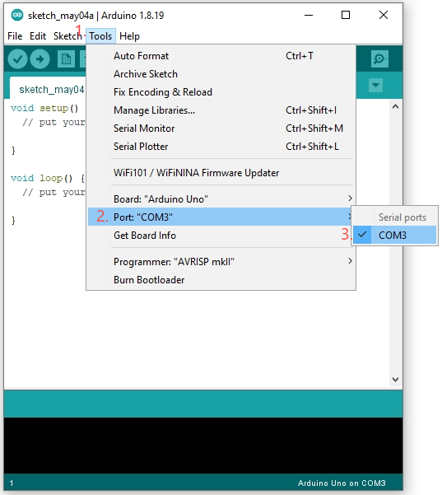This screenshot has height=495, width=442.
Task: Click the Arduino logo in title bar
Action: pos(17,15)
